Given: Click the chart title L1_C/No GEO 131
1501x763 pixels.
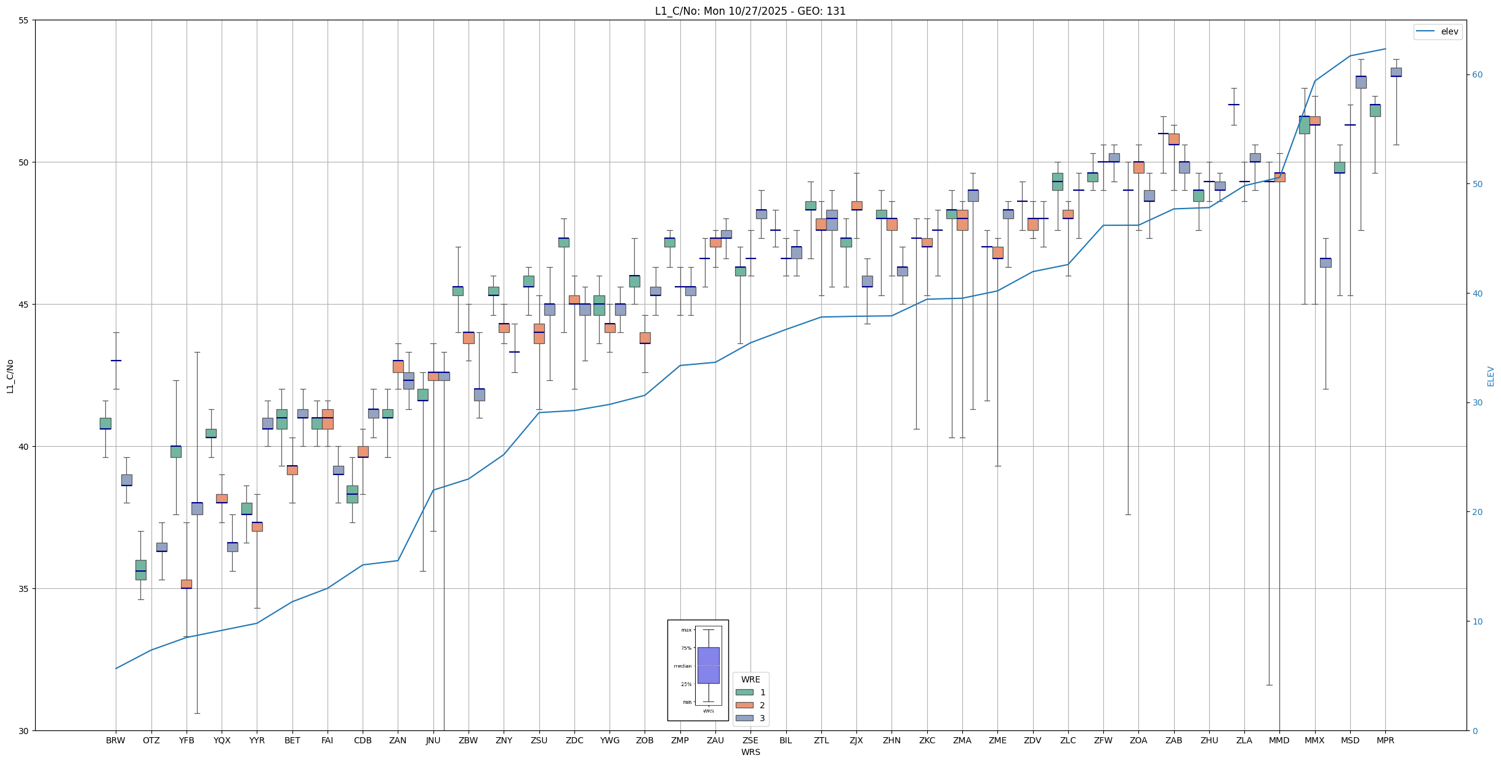Looking at the screenshot, I should (x=750, y=11).
